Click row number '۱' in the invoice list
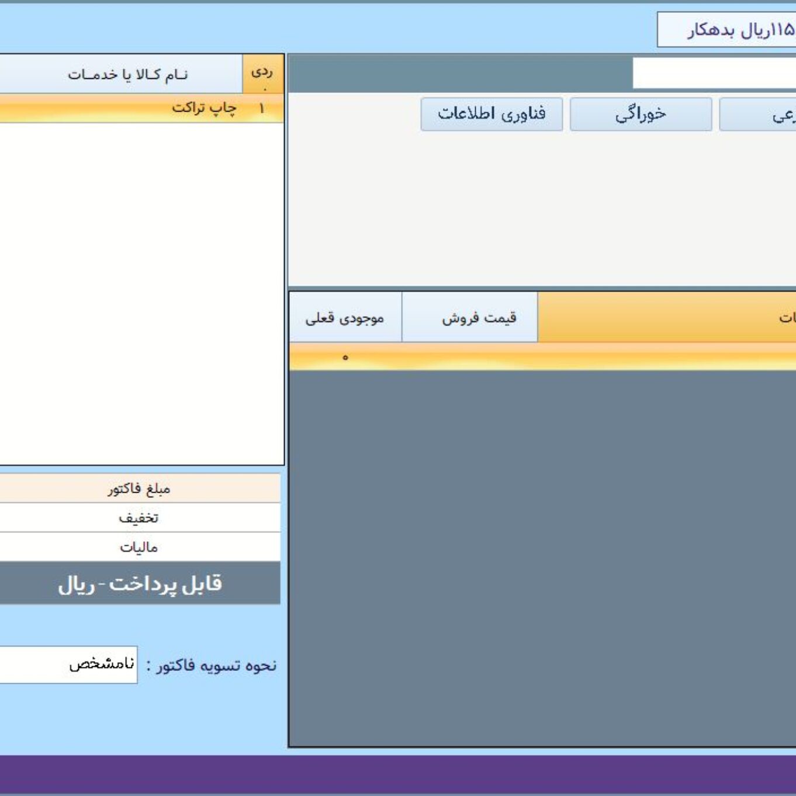The width and height of the screenshot is (796, 796). click(x=261, y=109)
